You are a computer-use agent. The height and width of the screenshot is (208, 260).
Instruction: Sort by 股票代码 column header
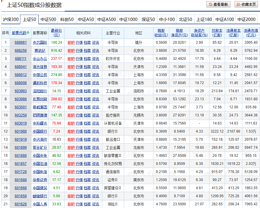point(19,33)
